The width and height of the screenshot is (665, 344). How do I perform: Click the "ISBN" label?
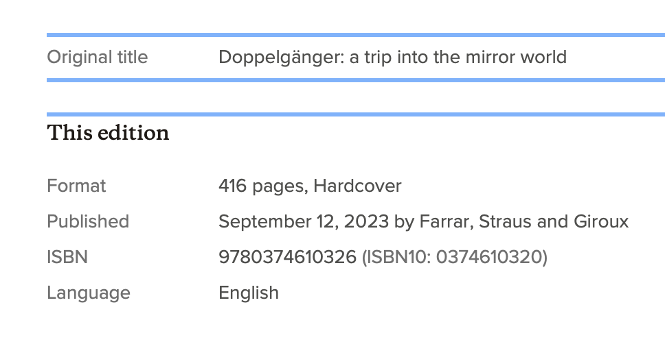[x=67, y=257]
